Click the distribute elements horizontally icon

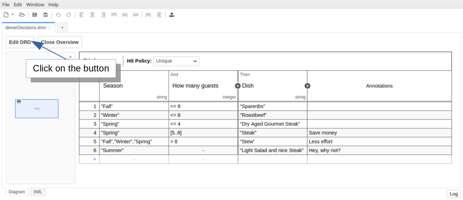[148, 15]
